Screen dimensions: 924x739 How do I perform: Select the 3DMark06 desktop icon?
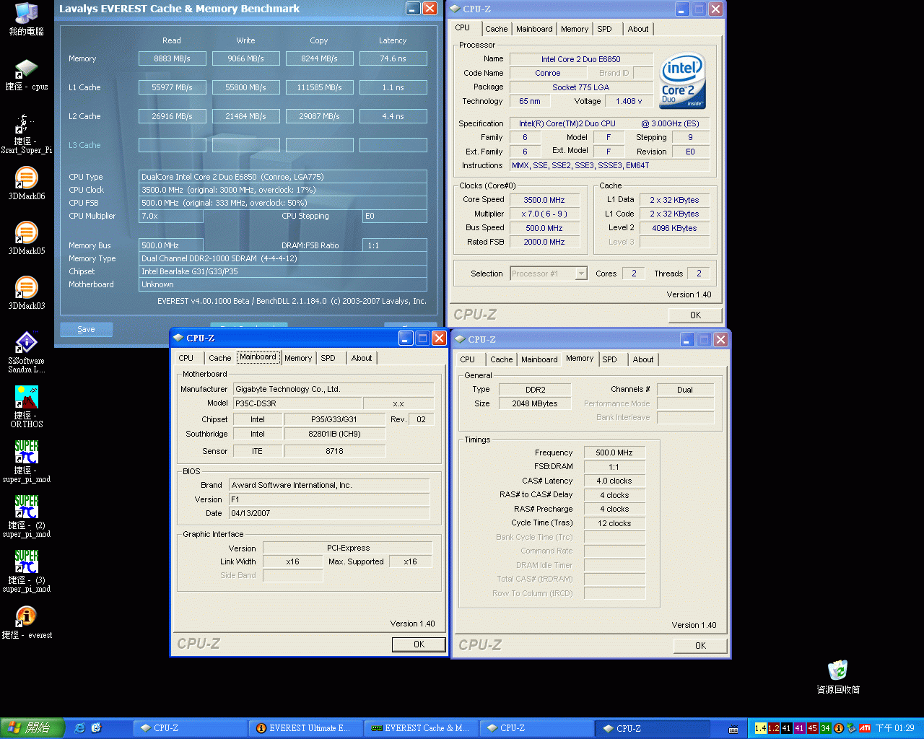(27, 183)
